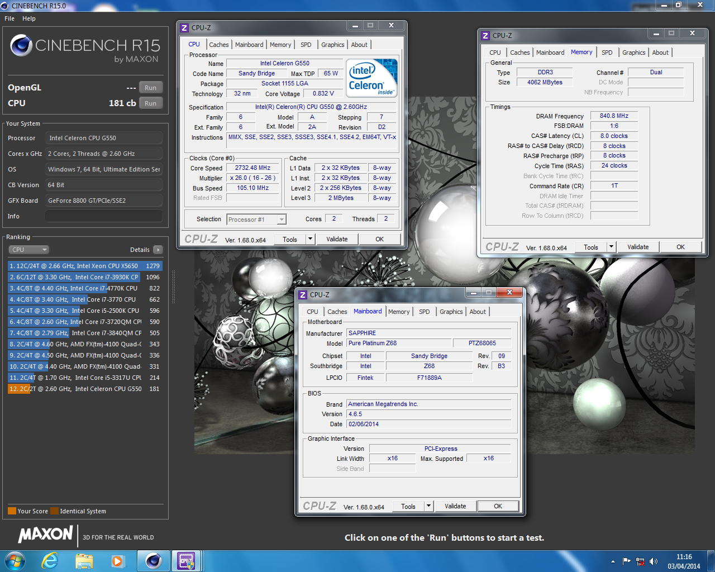The width and height of the screenshot is (715, 572).
Task: Click CPU-Z title icon in the CPU window
Action: (184, 27)
